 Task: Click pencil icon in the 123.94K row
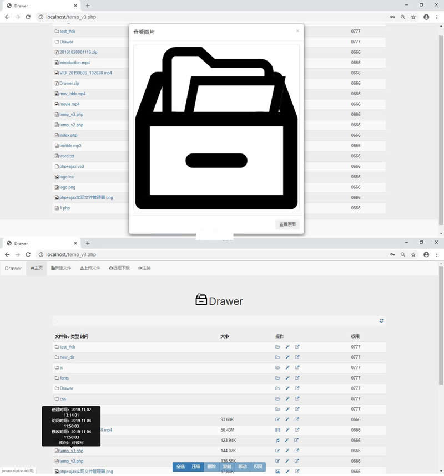(287, 440)
